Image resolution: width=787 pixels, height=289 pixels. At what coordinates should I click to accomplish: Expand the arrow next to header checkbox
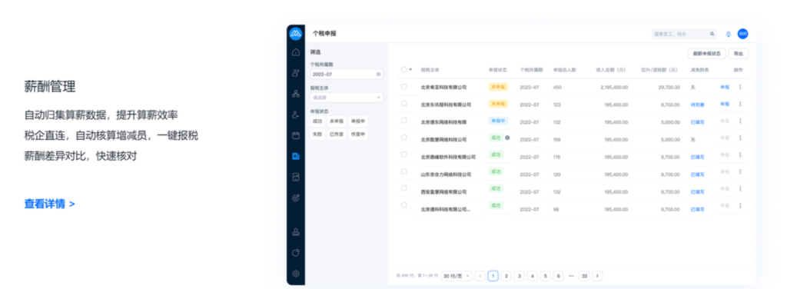click(x=411, y=70)
